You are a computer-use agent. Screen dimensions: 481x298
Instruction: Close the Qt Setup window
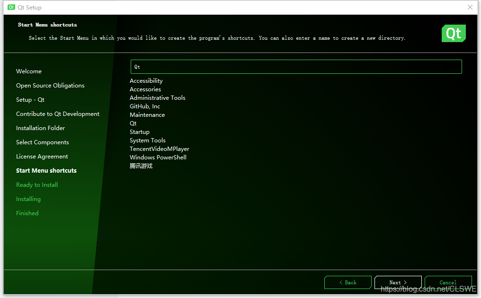coord(470,7)
